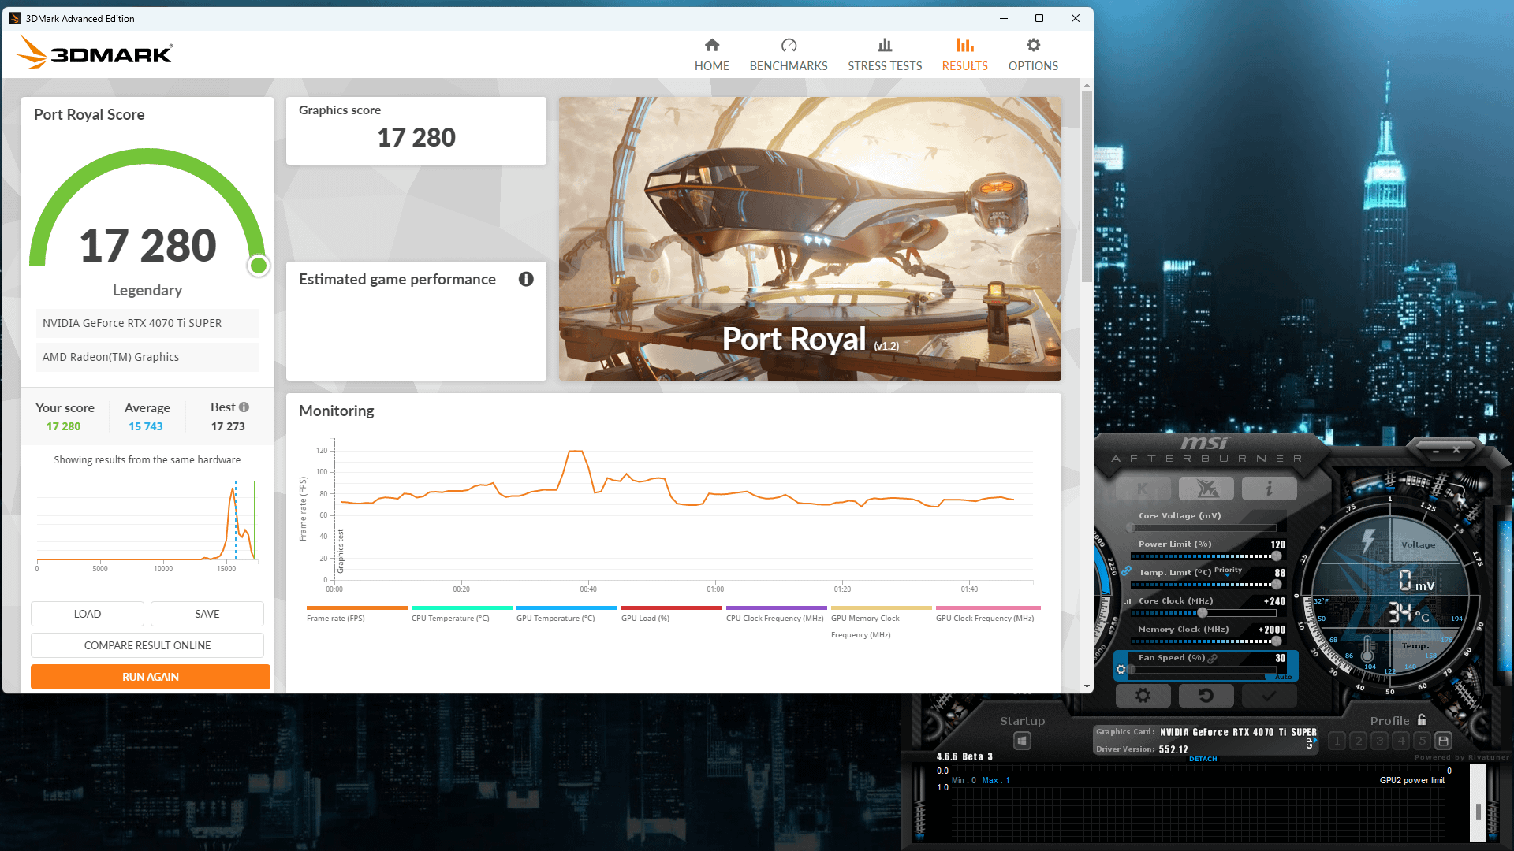Save the current benchmark result
Screen dimensions: 1514x851
point(207,614)
